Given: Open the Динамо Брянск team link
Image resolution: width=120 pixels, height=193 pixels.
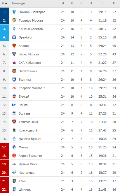Looking at the screenshot, I should click(30, 139).
